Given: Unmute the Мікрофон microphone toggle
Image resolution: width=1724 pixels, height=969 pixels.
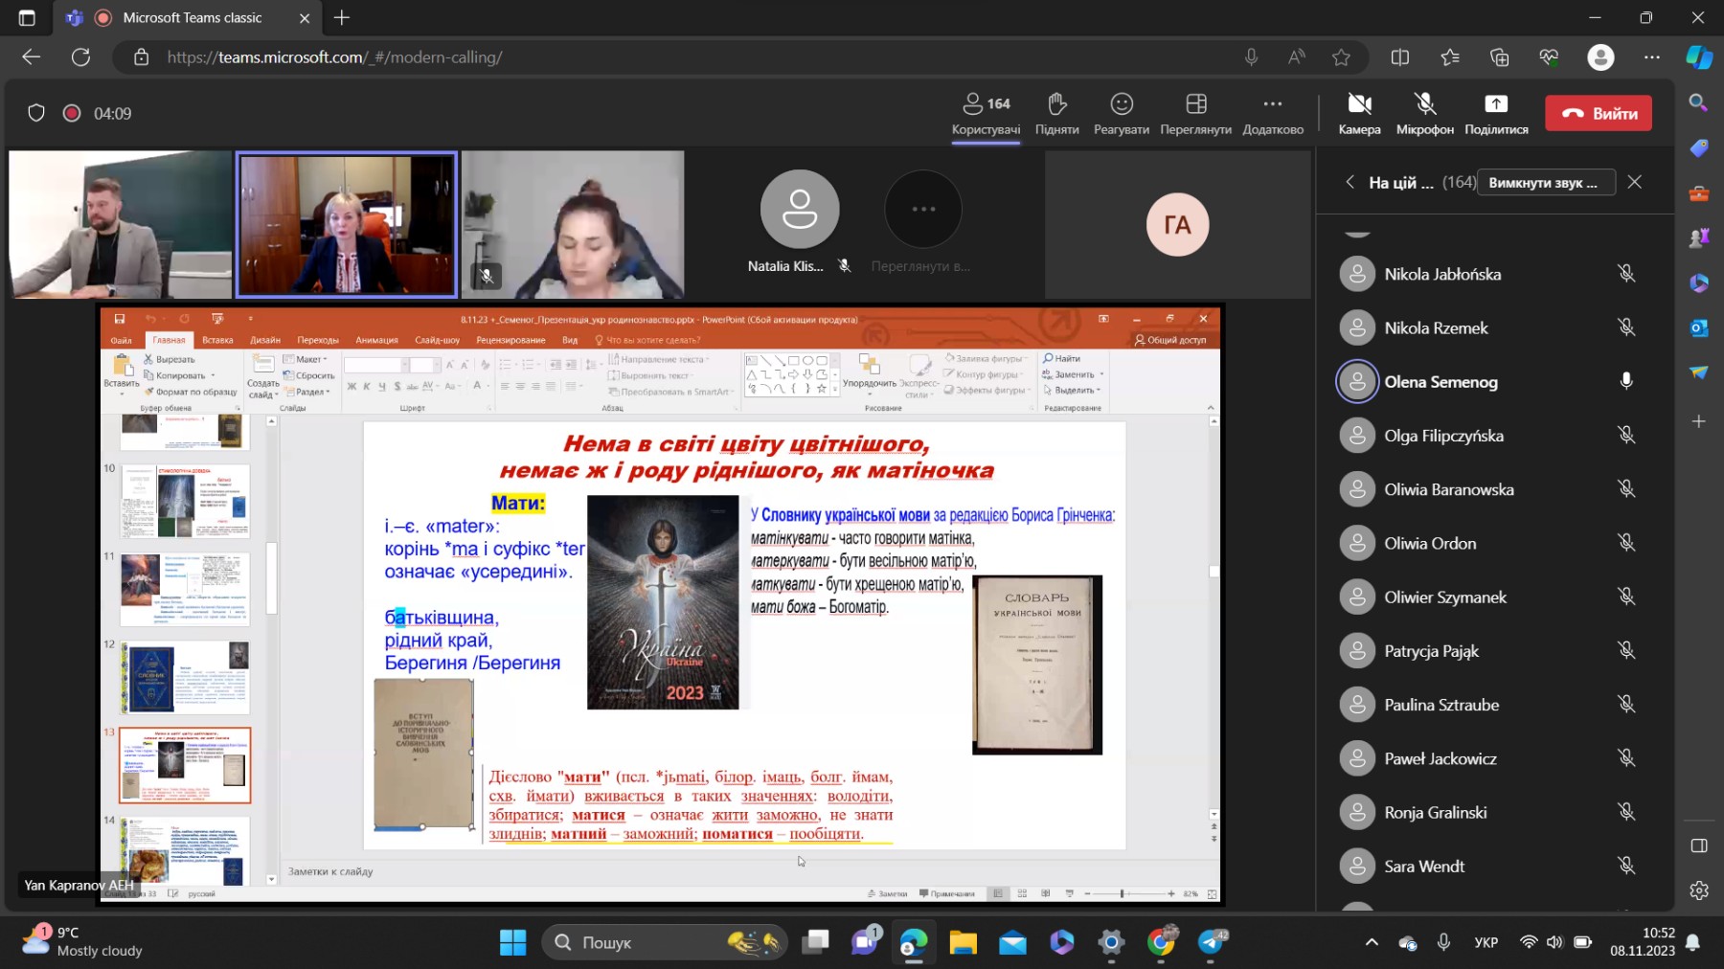Looking at the screenshot, I should pyautogui.click(x=1424, y=113).
